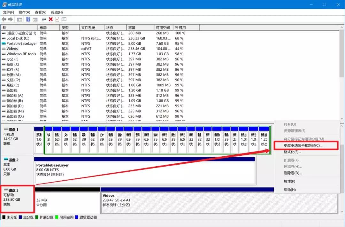Select 格式化(F)... from the context menu
The width and height of the screenshot is (345, 227).
point(292,152)
